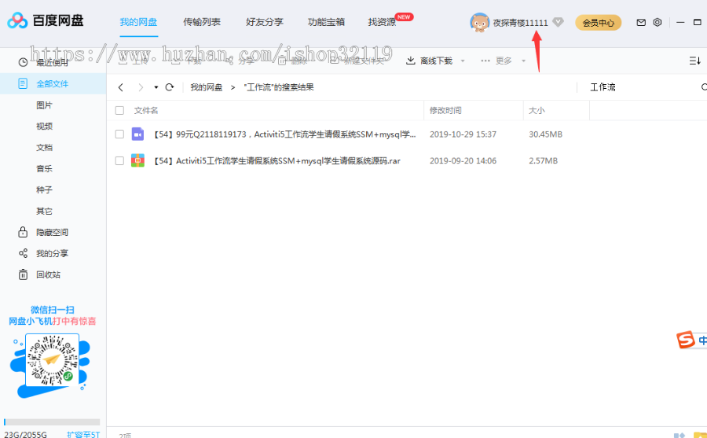Expand the 离线下载 dropdown arrow
Viewport: 707px width, 438px height.
(463, 61)
